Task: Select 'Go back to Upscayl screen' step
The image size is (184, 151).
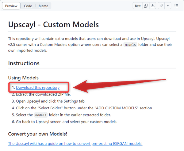Action: pyautogui.click(x=67, y=122)
